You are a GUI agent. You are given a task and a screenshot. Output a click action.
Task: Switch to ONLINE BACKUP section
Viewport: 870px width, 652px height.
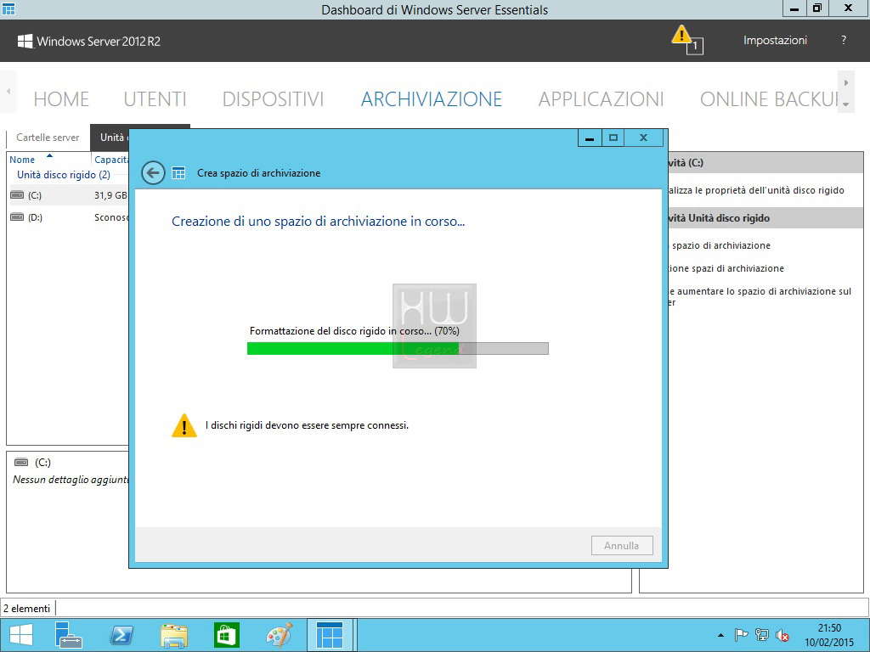click(769, 98)
